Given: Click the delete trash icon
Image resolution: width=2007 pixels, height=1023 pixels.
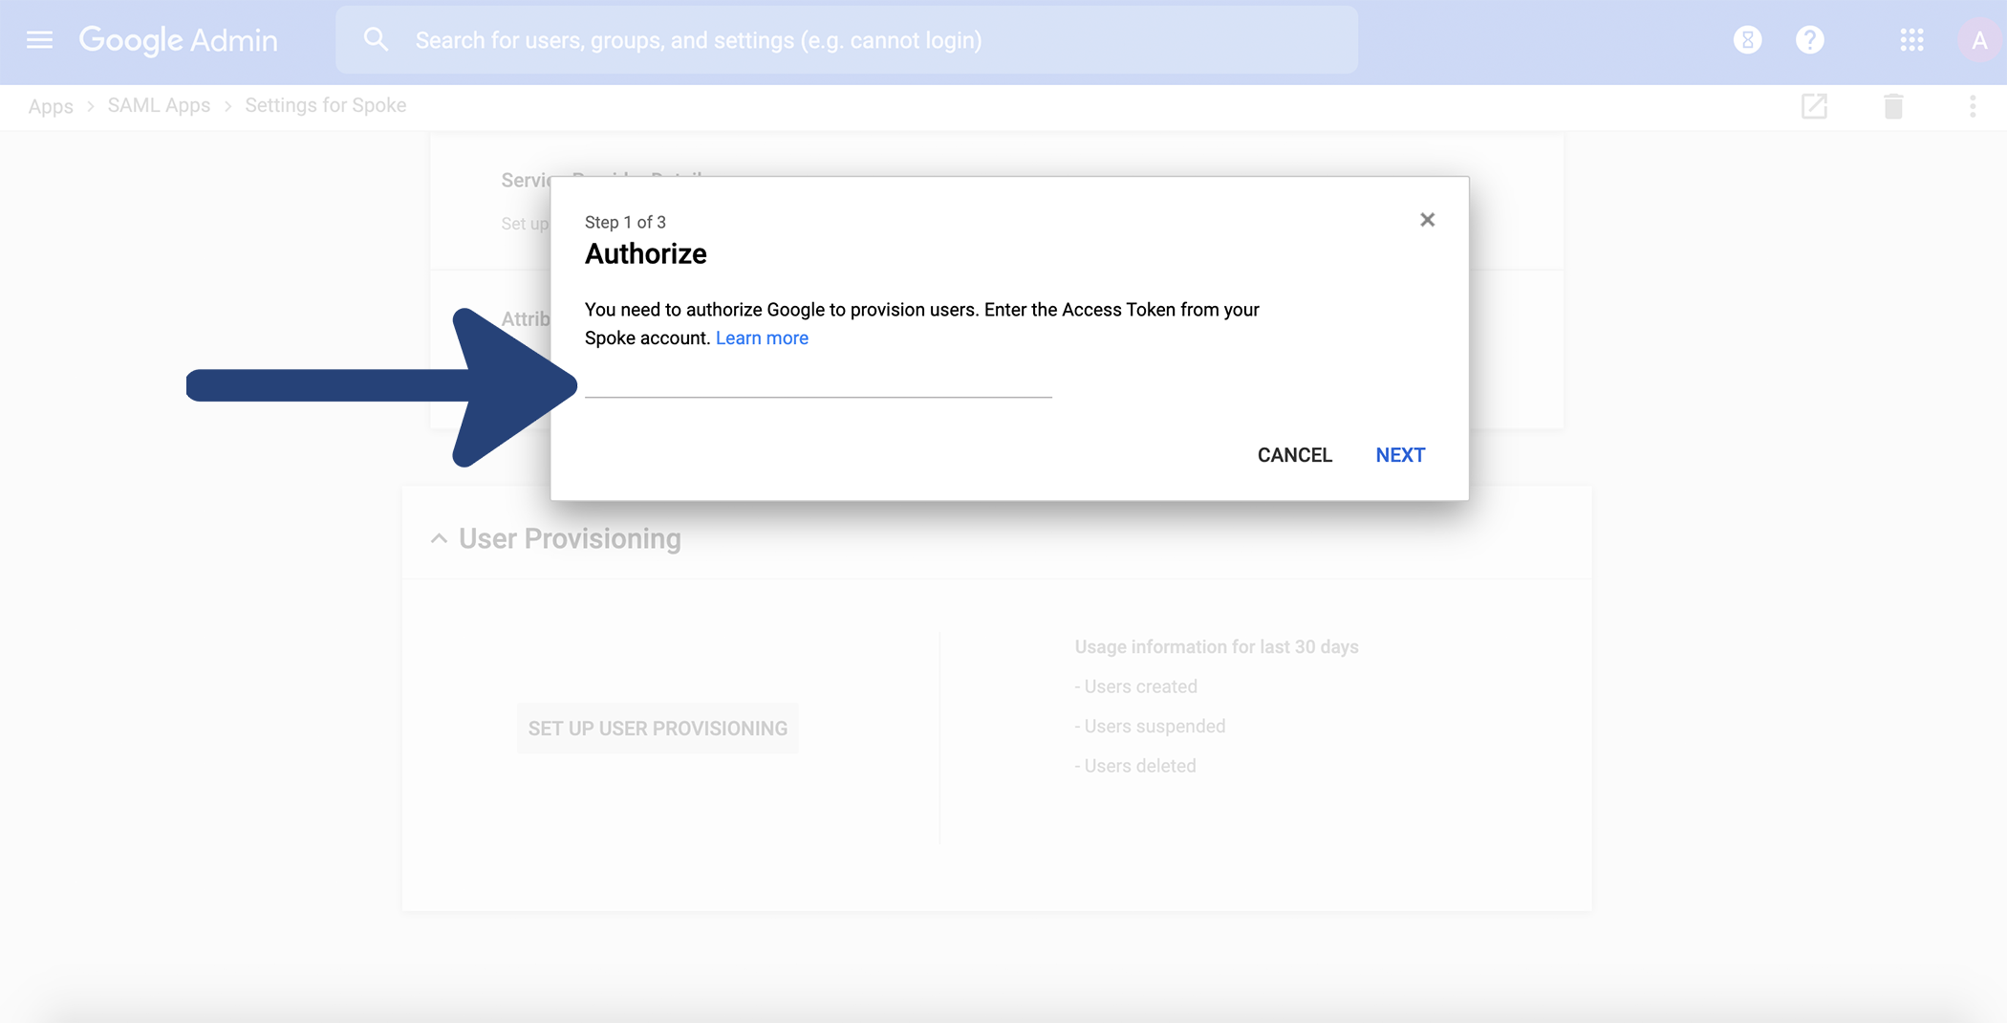Looking at the screenshot, I should coord(1893,106).
